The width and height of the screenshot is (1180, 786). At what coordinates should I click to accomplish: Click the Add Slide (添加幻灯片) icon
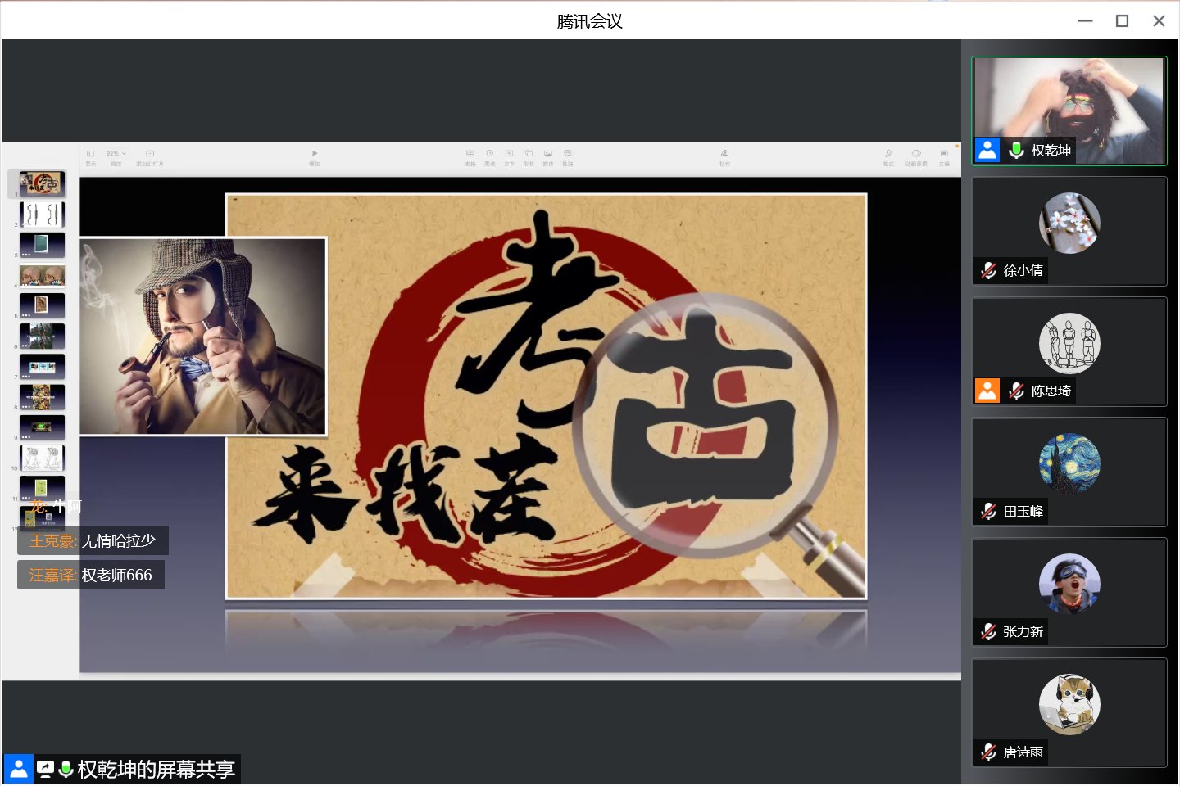[150, 154]
